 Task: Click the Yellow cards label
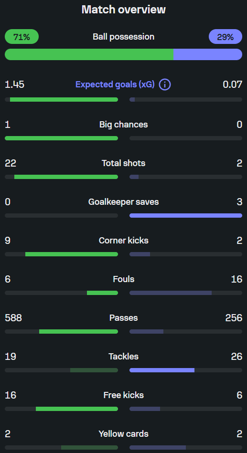pyautogui.click(x=123, y=433)
